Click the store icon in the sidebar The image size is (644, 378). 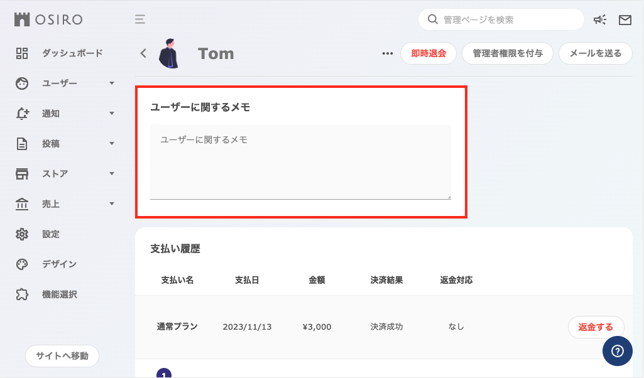tap(22, 174)
